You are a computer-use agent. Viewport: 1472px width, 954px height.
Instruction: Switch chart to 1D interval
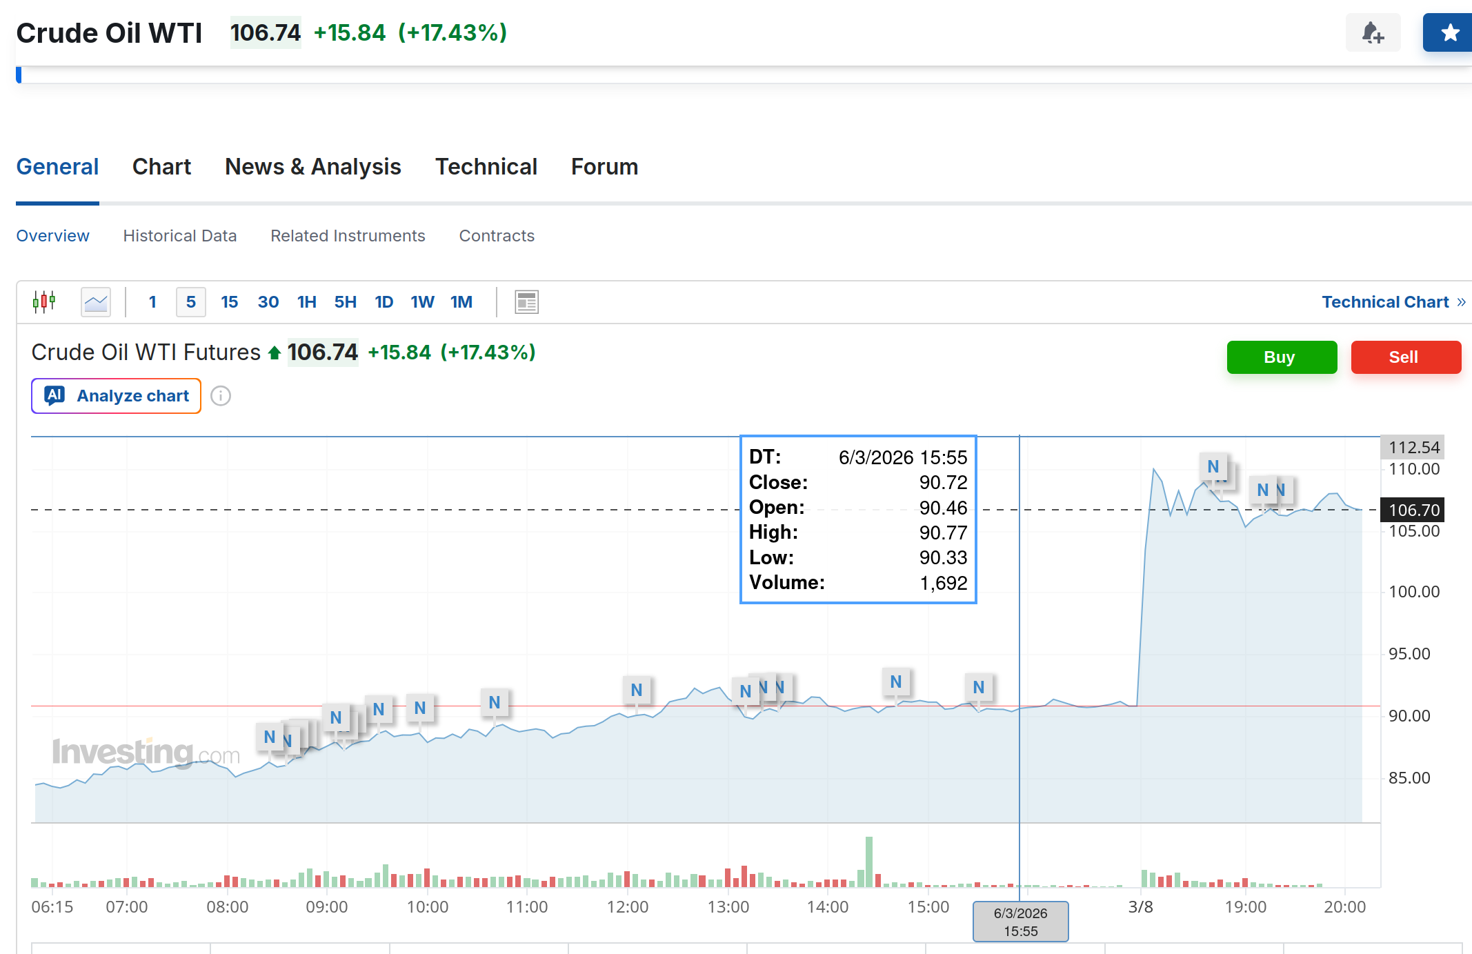[384, 301]
